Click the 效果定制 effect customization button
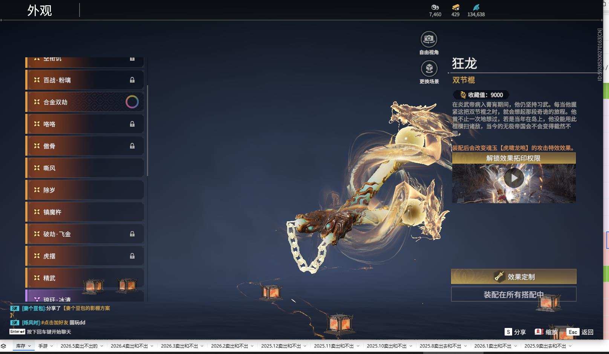 point(514,276)
